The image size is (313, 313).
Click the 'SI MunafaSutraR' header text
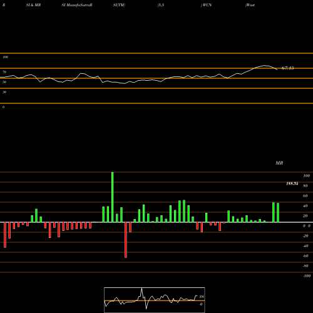point(77,5)
